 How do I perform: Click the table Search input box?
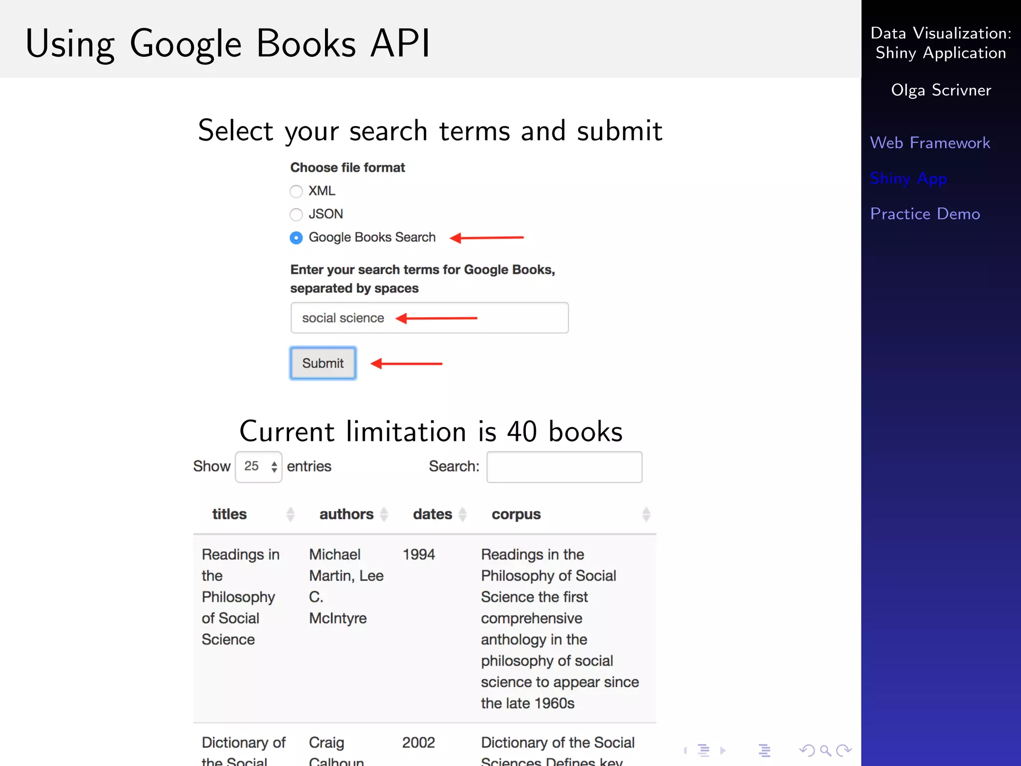[564, 467]
